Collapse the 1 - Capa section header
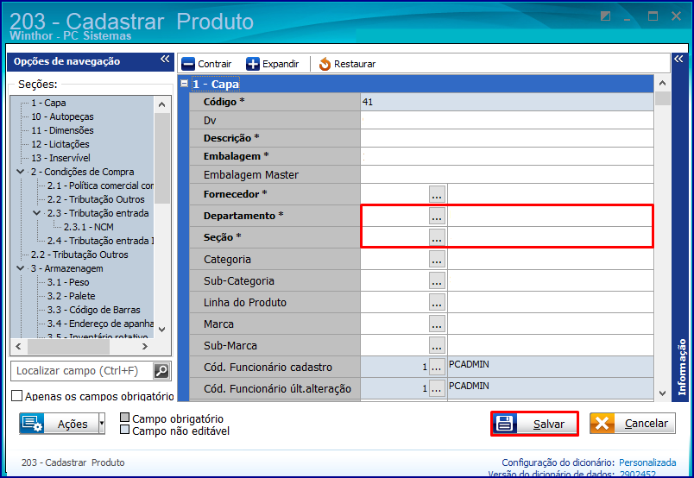This screenshot has height=478, width=694. pyautogui.click(x=184, y=83)
